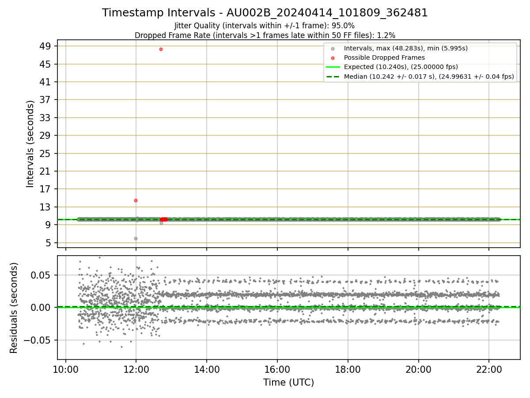530x398 pixels.
Task: Click the plot title 'Timestamp Intervals - AU002B_20240414_101809_362481'
Action: 265,13
